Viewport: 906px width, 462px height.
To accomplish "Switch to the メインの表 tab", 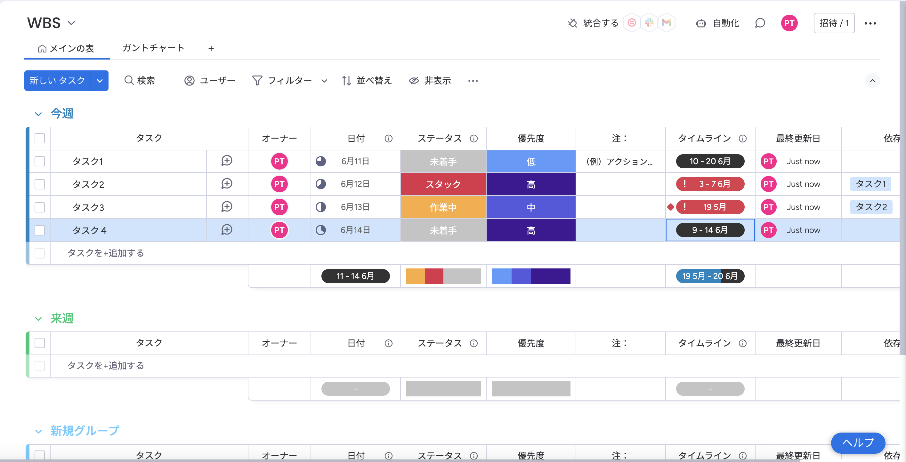I will point(66,48).
